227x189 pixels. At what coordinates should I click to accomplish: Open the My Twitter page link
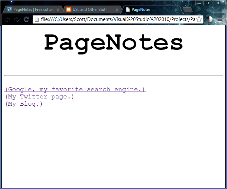click(x=40, y=96)
